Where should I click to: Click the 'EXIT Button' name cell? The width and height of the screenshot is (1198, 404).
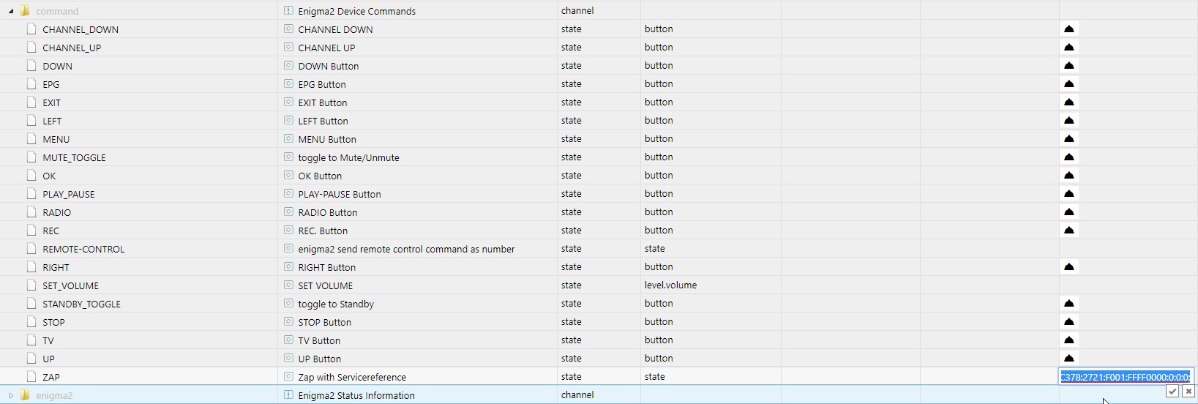pyautogui.click(x=322, y=102)
